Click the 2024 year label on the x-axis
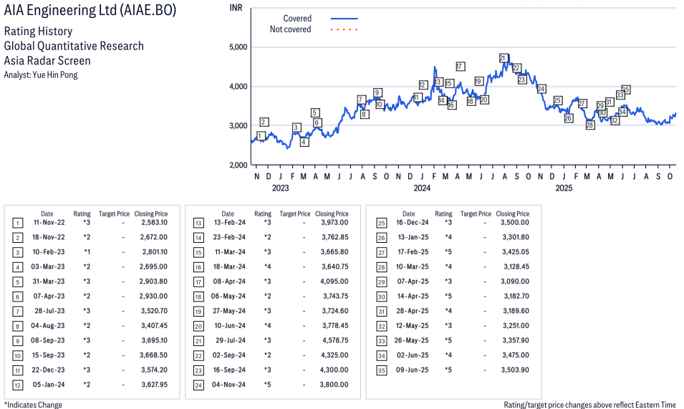684x409 pixels. 422,188
